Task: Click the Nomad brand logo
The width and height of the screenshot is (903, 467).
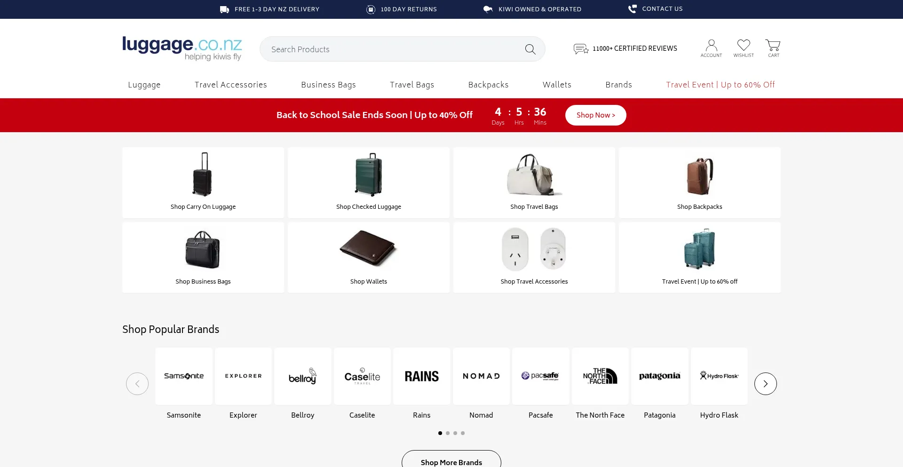Action: (481, 376)
